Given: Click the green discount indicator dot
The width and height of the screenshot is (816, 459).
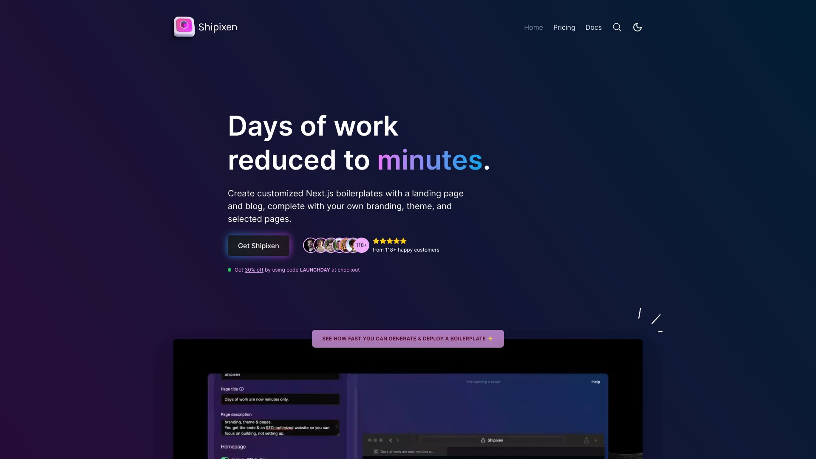Looking at the screenshot, I should (230, 269).
